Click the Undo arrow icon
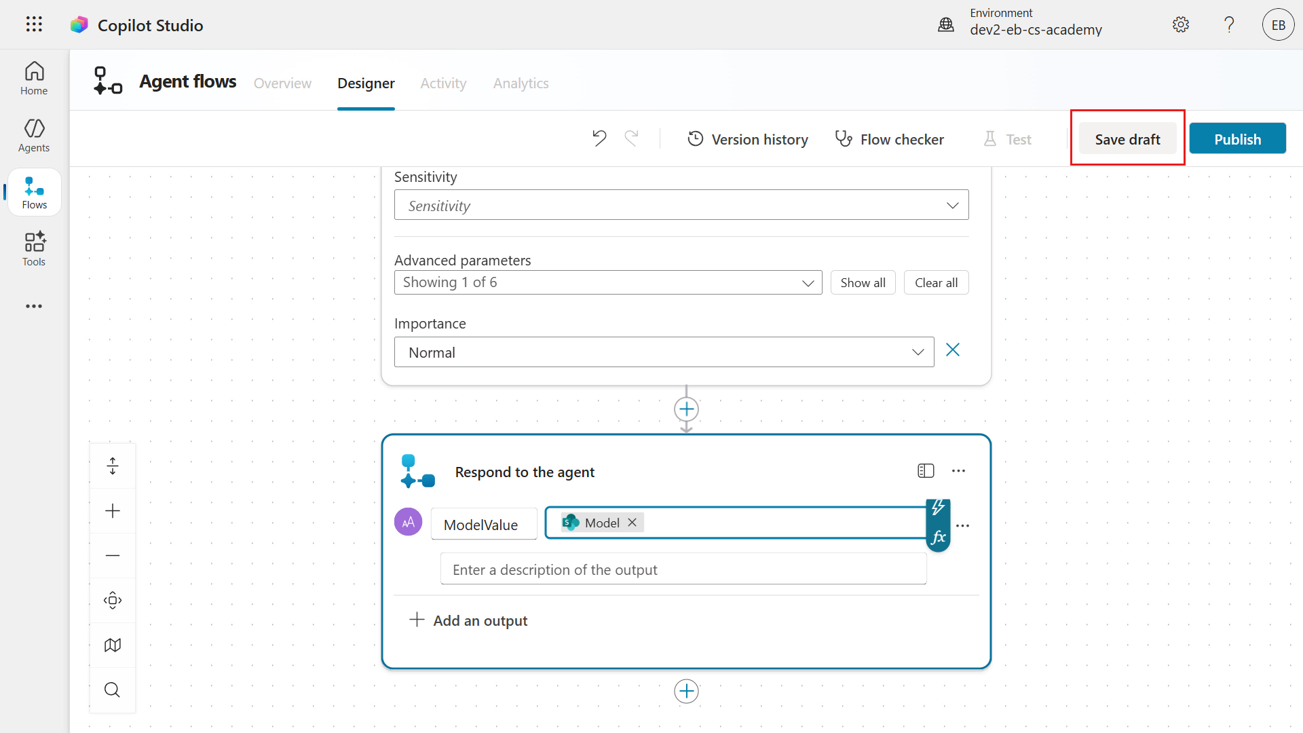The width and height of the screenshot is (1303, 733). point(599,138)
